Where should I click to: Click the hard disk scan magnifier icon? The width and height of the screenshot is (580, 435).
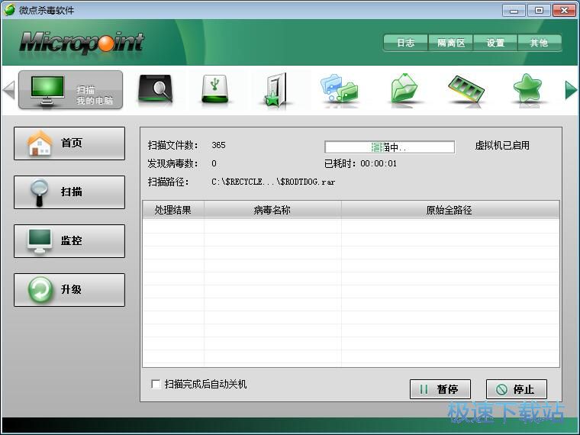click(155, 90)
